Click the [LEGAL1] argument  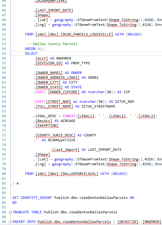(x=86, y=116)
